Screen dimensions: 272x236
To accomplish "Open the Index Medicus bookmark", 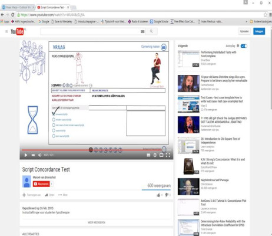I will (210, 22).
